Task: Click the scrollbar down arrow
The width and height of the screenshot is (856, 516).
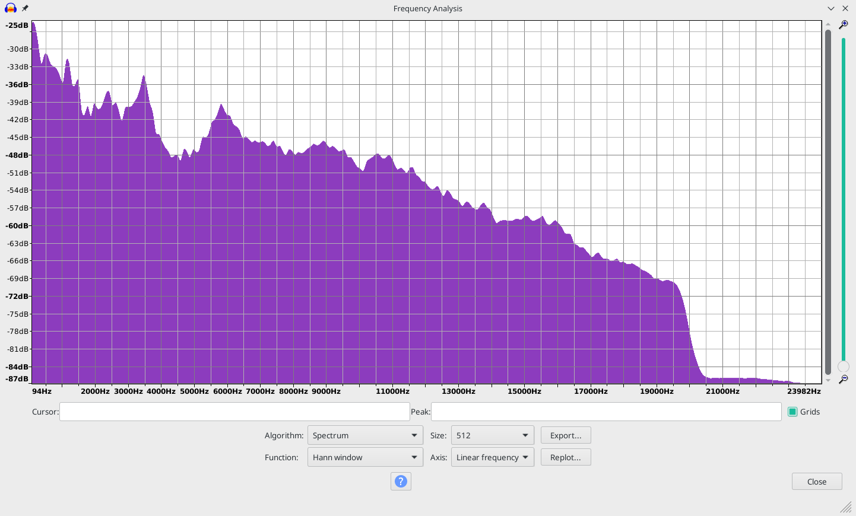Action: [x=828, y=380]
